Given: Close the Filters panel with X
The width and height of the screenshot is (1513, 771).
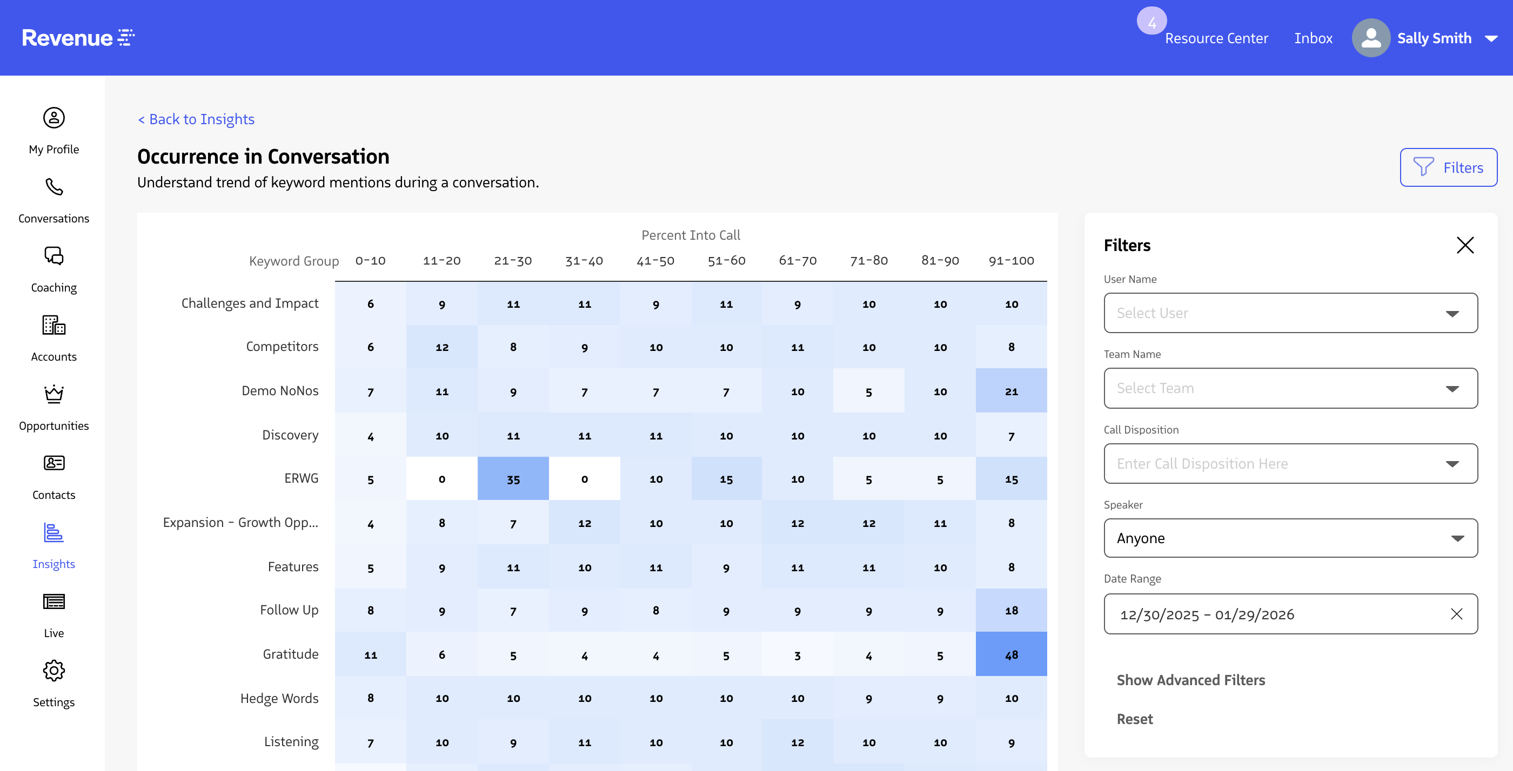Looking at the screenshot, I should tap(1465, 245).
